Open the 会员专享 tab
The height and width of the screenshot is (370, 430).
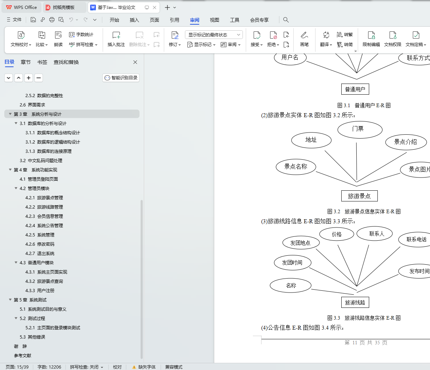[259, 20]
